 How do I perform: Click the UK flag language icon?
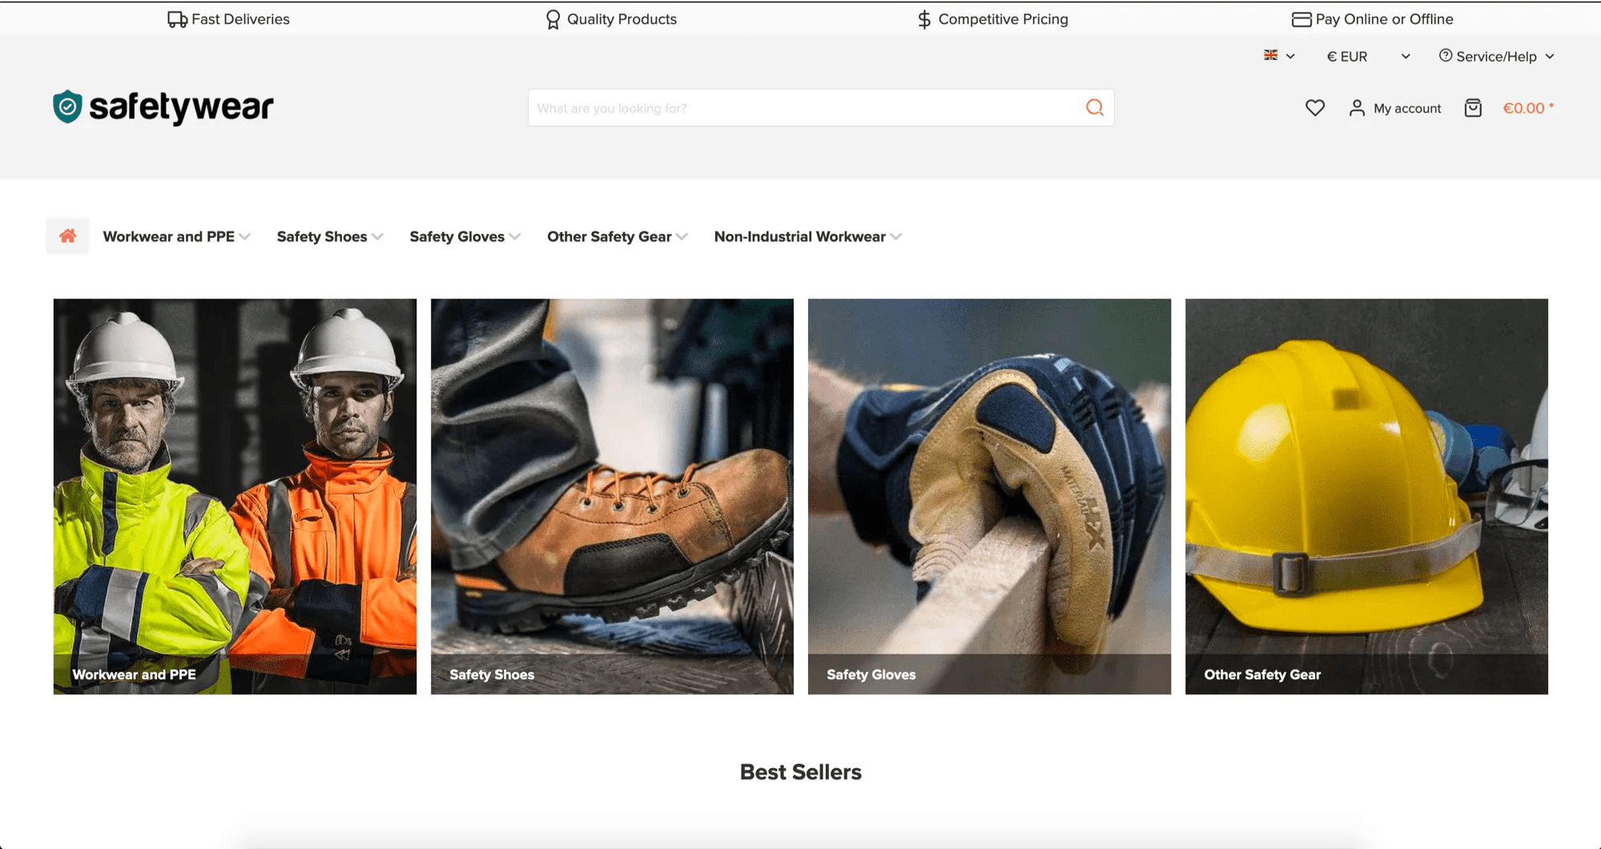click(1270, 56)
